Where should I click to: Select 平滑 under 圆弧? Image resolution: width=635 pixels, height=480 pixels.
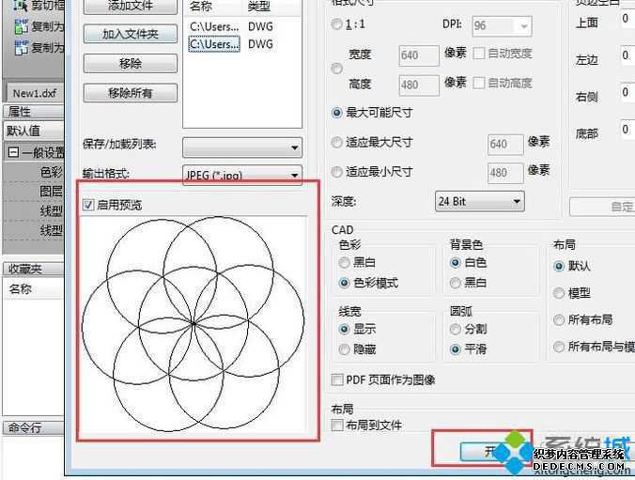click(x=456, y=349)
